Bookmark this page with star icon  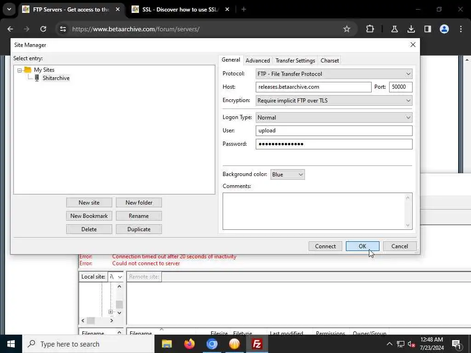347,29
